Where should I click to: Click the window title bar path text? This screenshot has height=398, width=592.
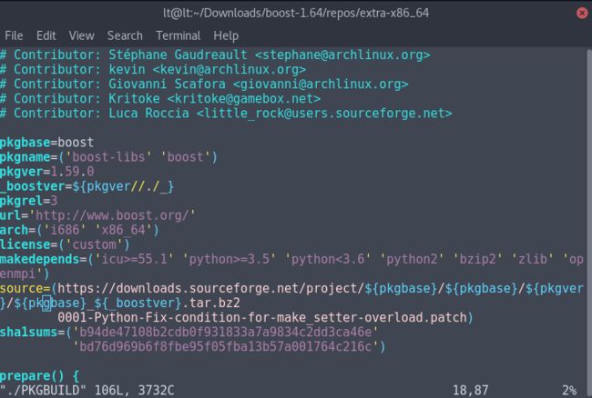coord(296,14)
